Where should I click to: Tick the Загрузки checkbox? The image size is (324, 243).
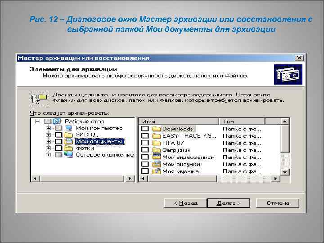145,150
